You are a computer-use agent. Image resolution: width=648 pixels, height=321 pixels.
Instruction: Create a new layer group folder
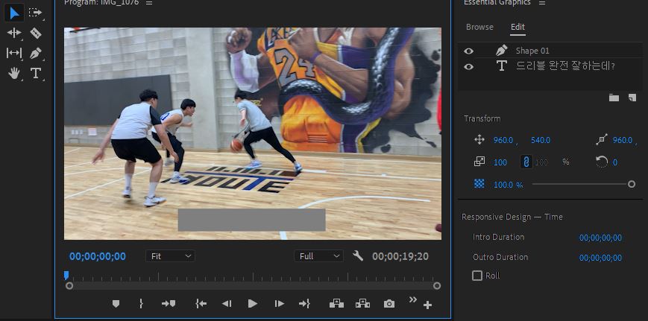614,98
